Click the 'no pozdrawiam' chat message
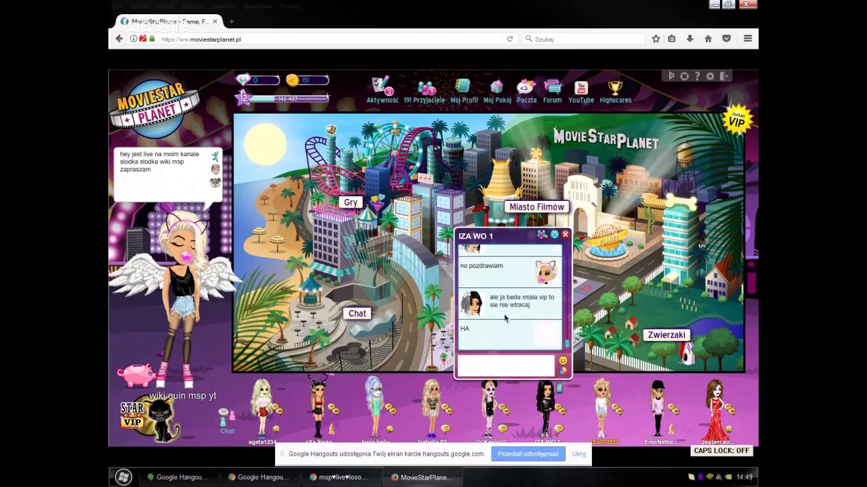The image size is (867, 487). click(482, 266)
